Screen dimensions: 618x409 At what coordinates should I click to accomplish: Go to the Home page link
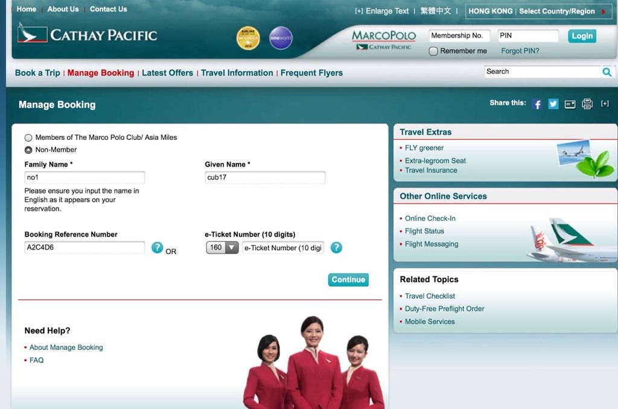pos(27,9)
